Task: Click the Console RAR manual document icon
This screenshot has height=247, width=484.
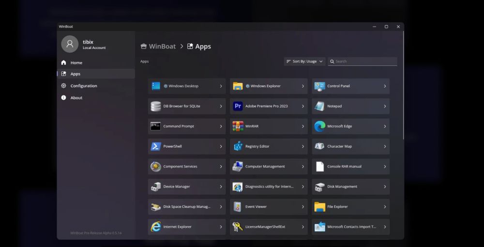Action: click(x=320, y=167)
